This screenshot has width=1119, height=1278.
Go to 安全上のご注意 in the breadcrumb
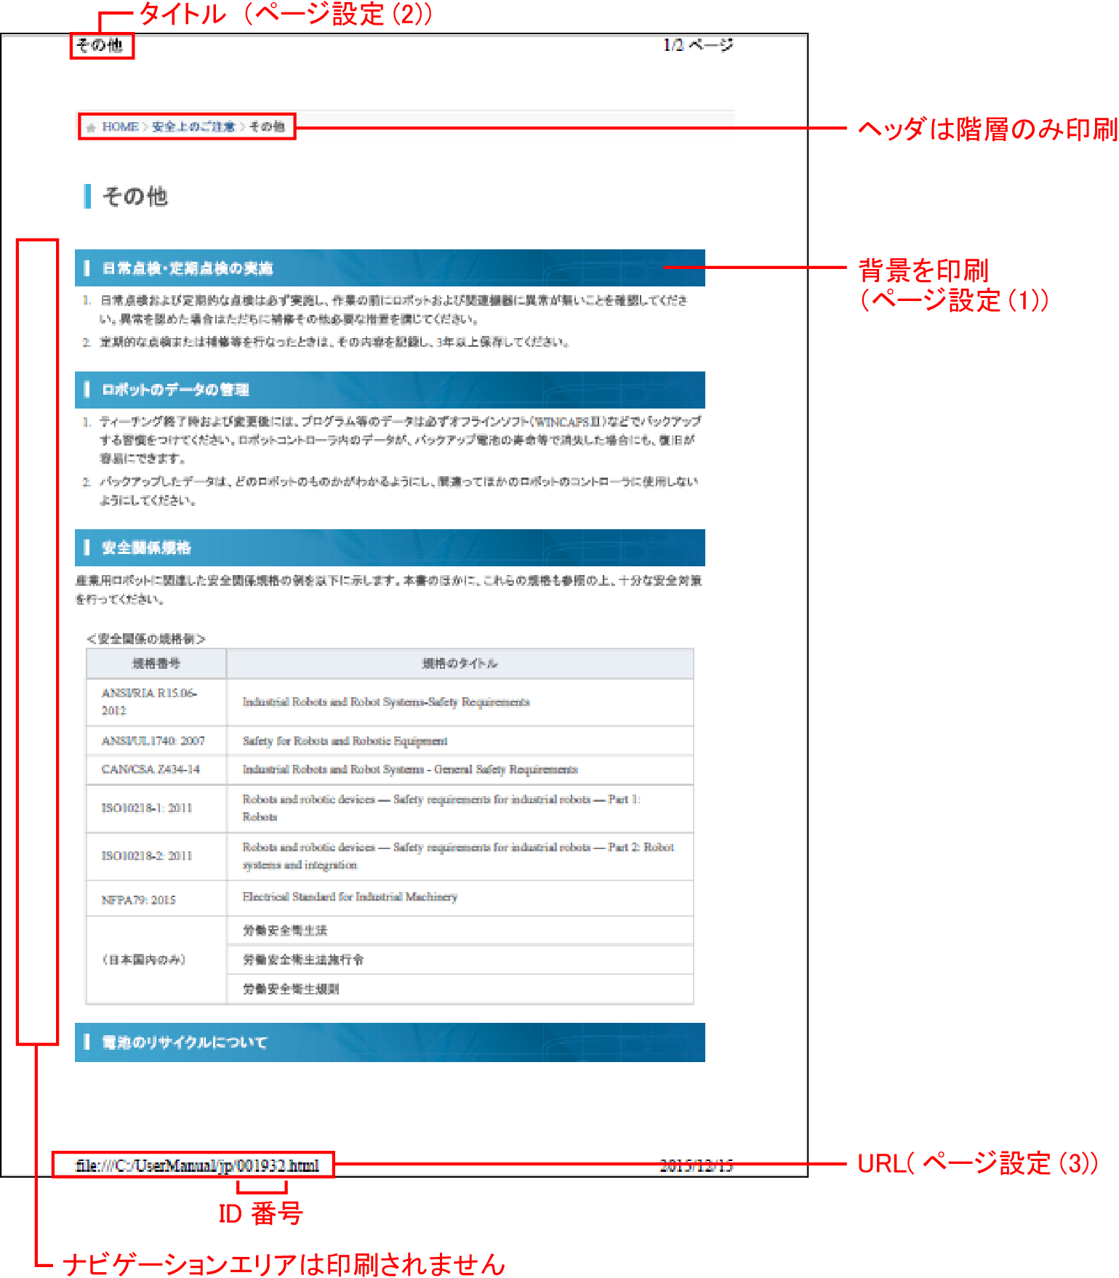point(193,126)
